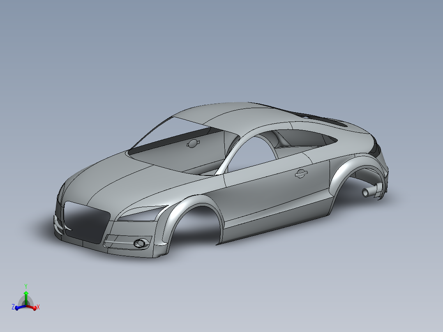Select the exhaust pipe at the rear
This screenshot has height=332, width=443.
pos(370,191)
